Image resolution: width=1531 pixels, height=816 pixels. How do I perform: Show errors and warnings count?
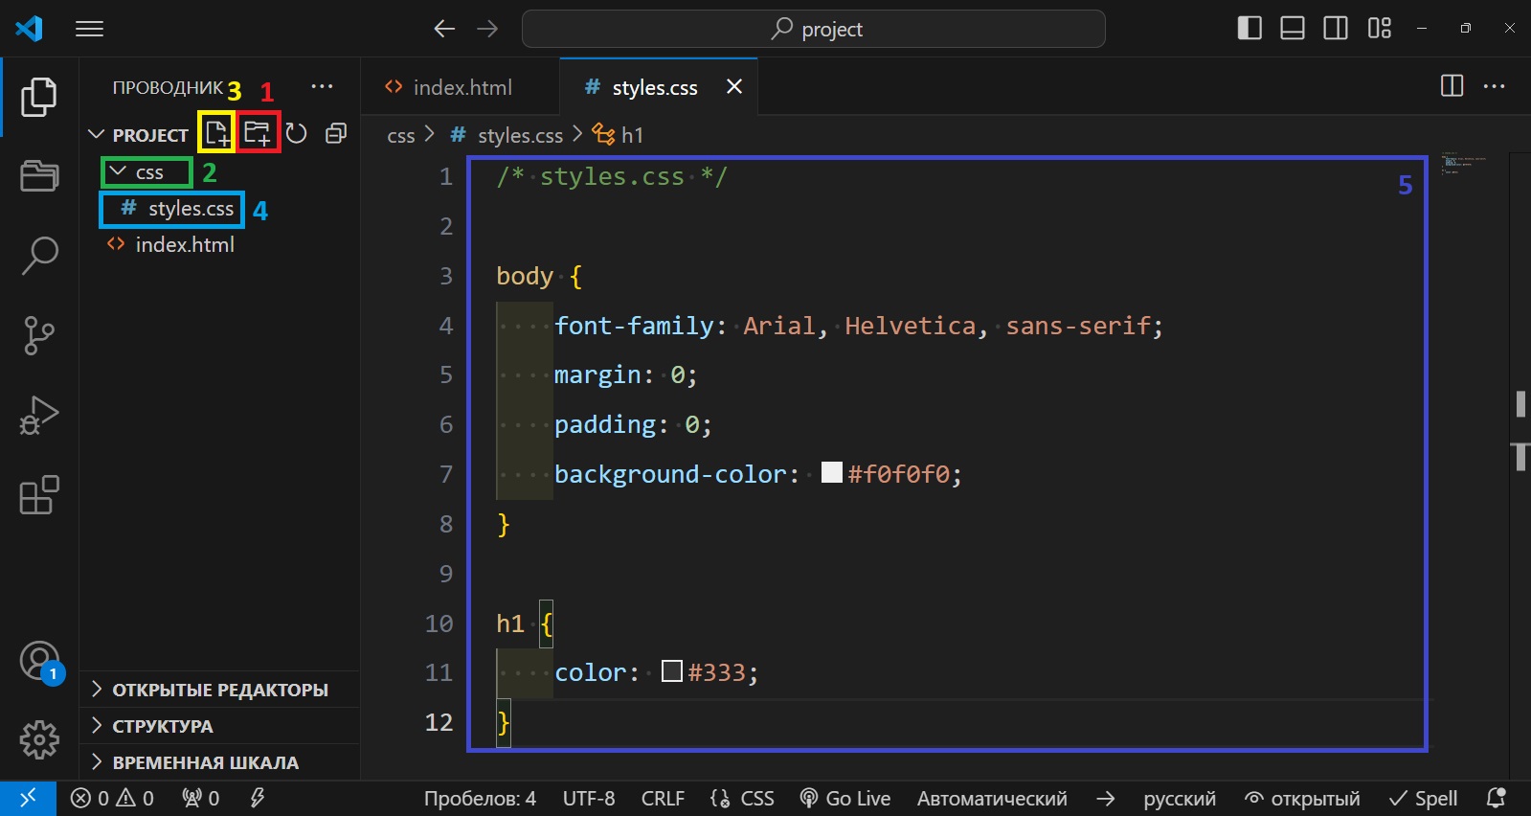[x=112, y=798]
